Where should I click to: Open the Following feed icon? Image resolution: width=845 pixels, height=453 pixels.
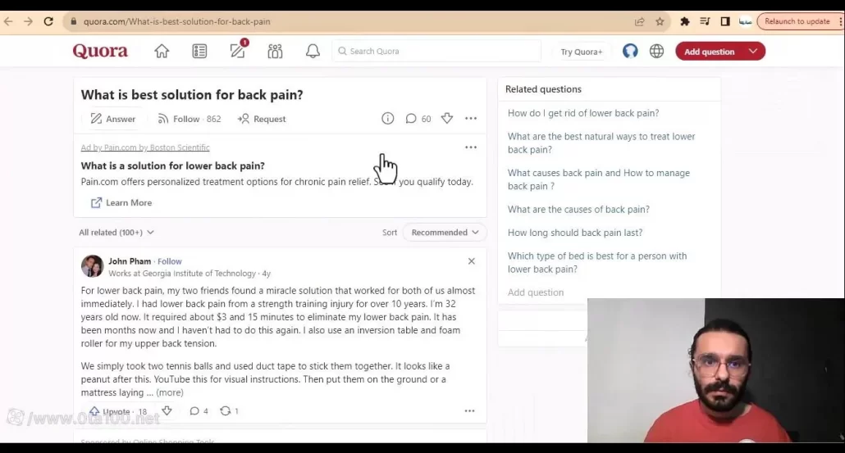(x=199, y=52)
